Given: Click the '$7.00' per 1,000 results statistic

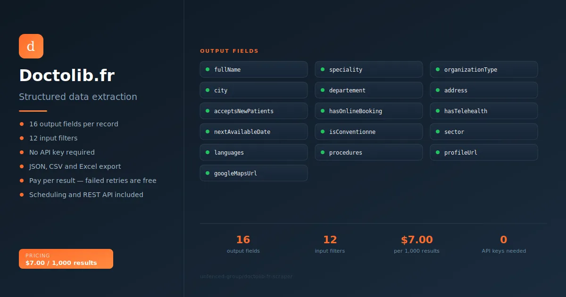Looking at the screenshot, I should 416,239.
